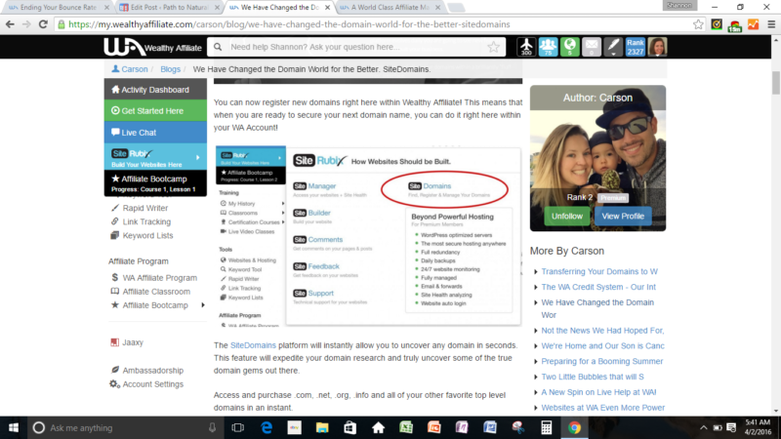
Task: Switch to Edit Post Path to Natural tab
Action: click(169, 8)
